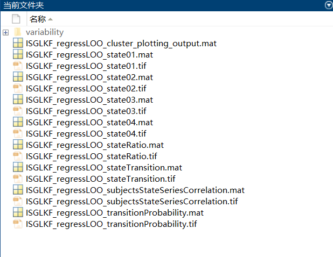Select ISGLKF_regressLOO_stateTransition.mat file
Screen dimensions: 333x257
pos(104,168)
